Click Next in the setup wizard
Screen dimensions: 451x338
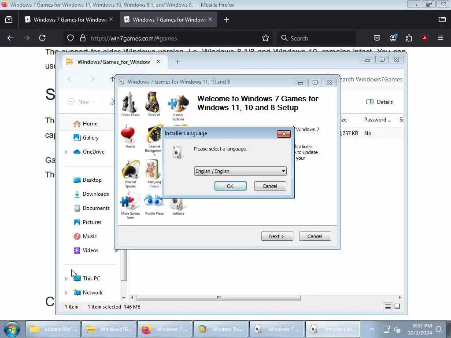[x=277, y=236]
